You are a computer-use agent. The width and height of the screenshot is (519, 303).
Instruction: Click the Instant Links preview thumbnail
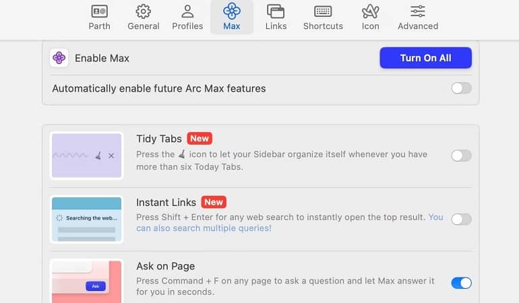click(x=86, y=219)
